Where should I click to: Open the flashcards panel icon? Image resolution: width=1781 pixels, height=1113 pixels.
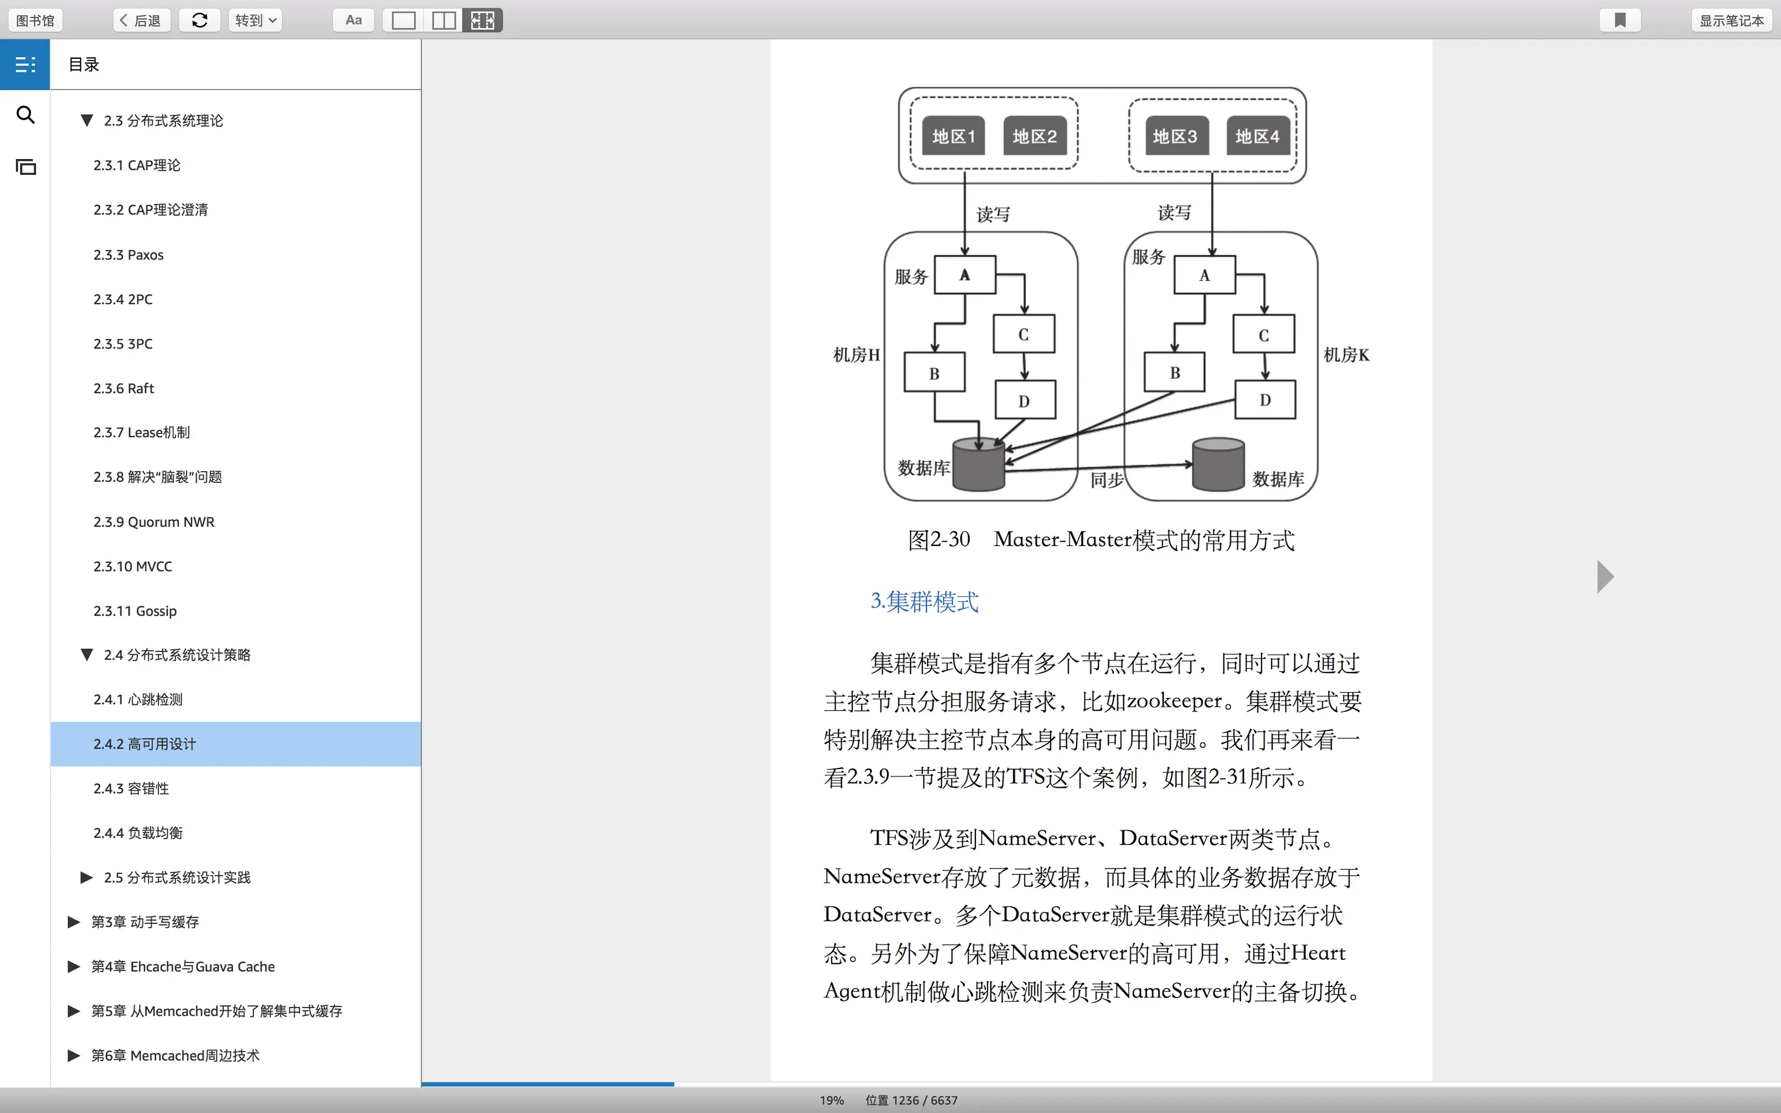click(25, 167)
